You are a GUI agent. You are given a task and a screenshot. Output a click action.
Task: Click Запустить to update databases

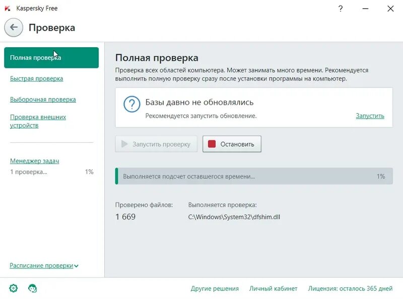pos(370,116)
